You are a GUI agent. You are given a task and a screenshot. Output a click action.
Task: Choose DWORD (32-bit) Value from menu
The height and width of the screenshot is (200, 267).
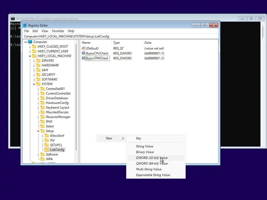156,158
